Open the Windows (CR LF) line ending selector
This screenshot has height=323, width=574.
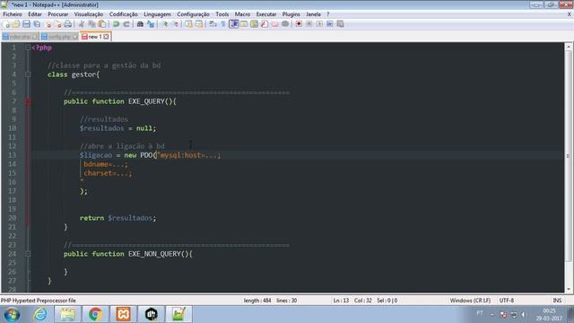[470, 301]
